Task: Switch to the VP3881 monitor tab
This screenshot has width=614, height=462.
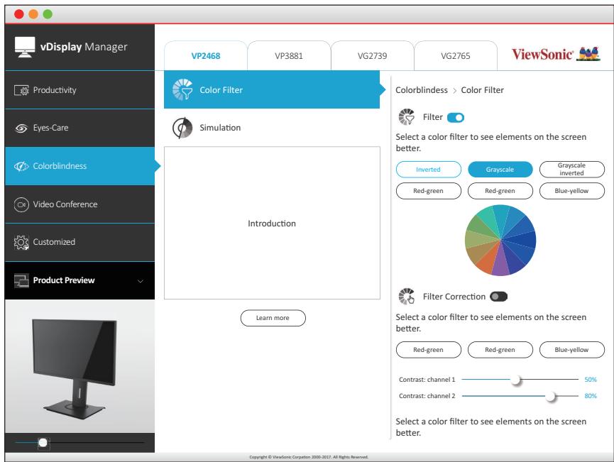Action: pyautogui.click(x=289, y=55)
